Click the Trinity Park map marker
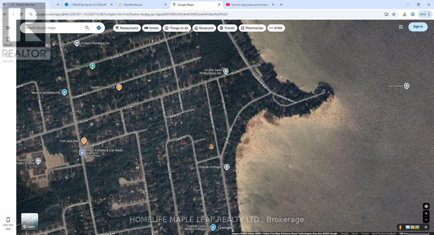The height and width of the screenshot is (235, 434). 92,66
